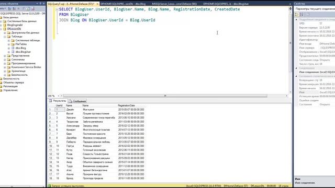335x188 pixels.
Task: Click the dbo.BlogUser table icon
Action: (13, 52)
